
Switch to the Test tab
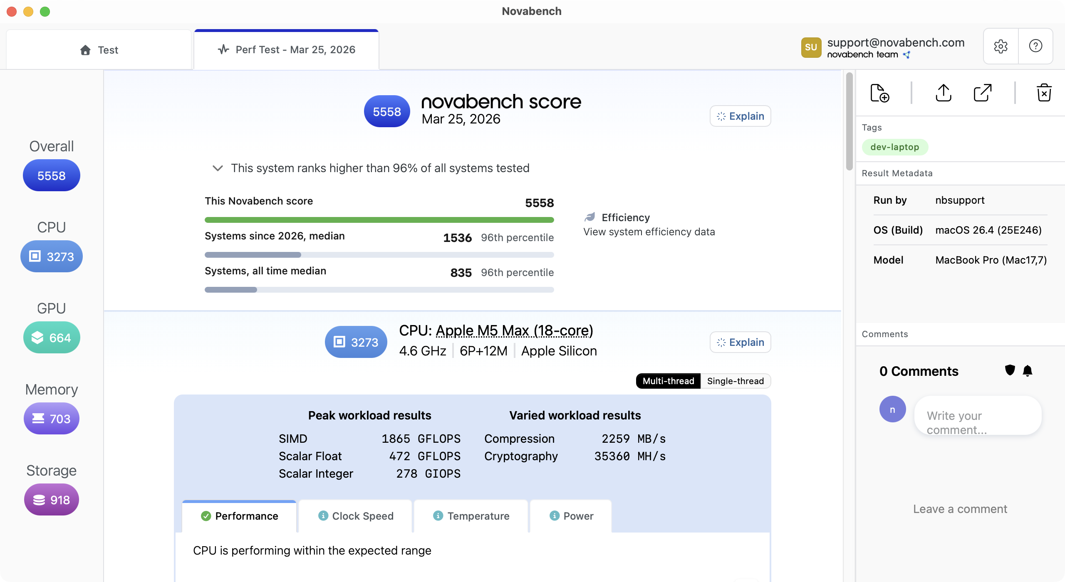(x=99, y=49)
